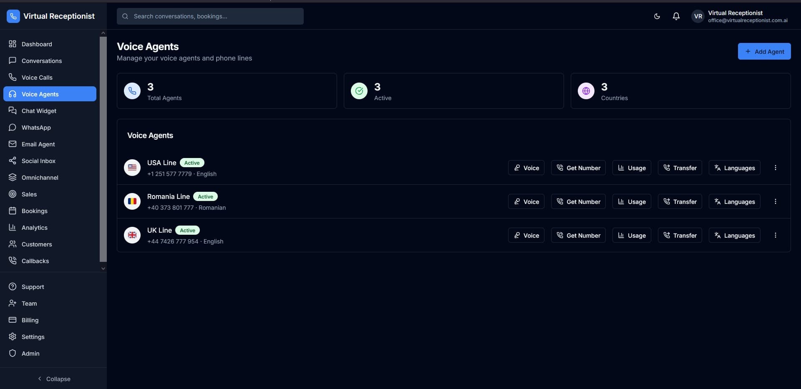The width and height of the screenshot is (801, 389).
Task: Collapse the sidebar
Action: (x=53, y=379)
